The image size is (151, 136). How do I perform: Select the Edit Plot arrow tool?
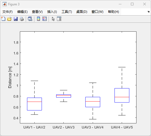tap(53, 19)
